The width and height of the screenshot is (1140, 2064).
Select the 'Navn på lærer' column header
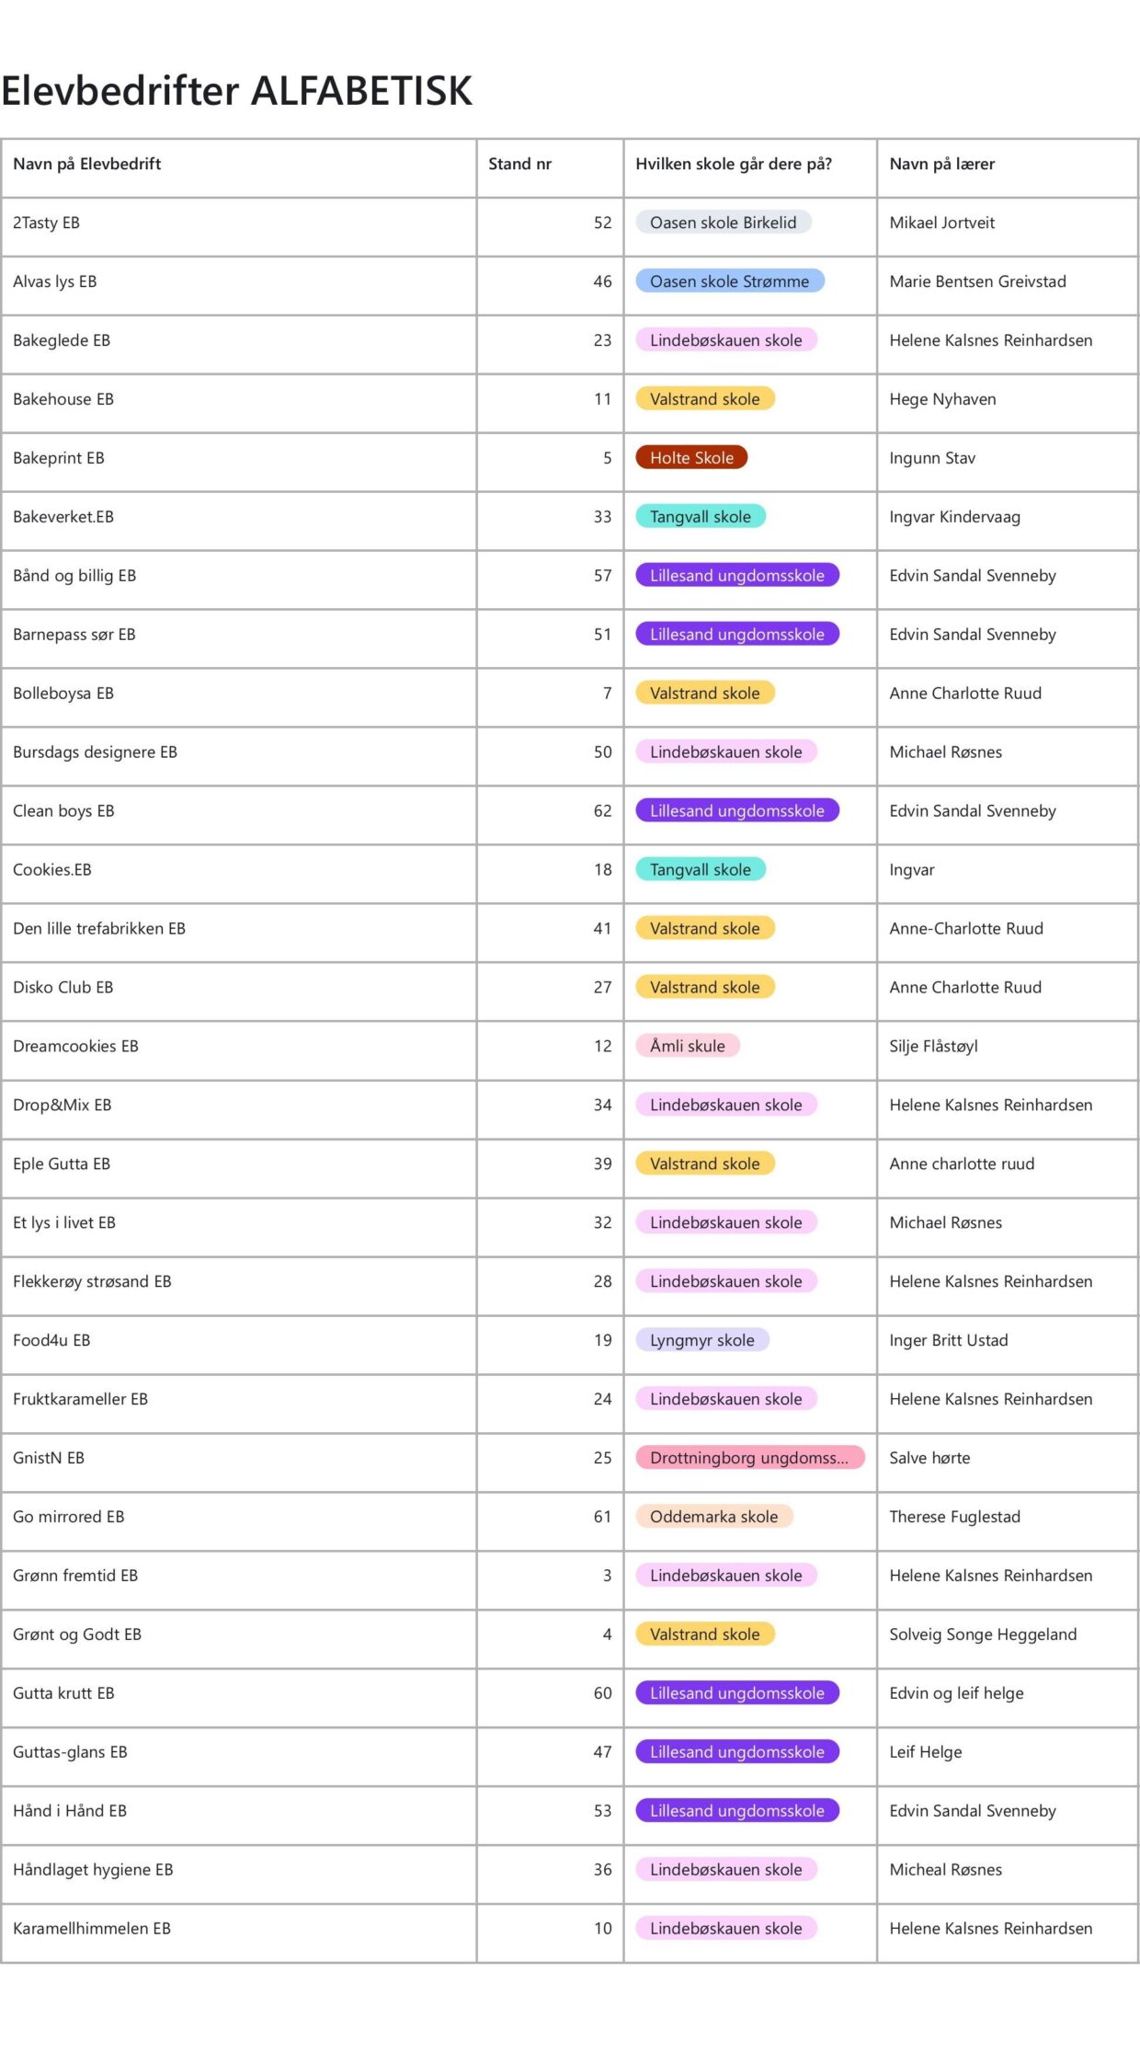pos(941,165)
